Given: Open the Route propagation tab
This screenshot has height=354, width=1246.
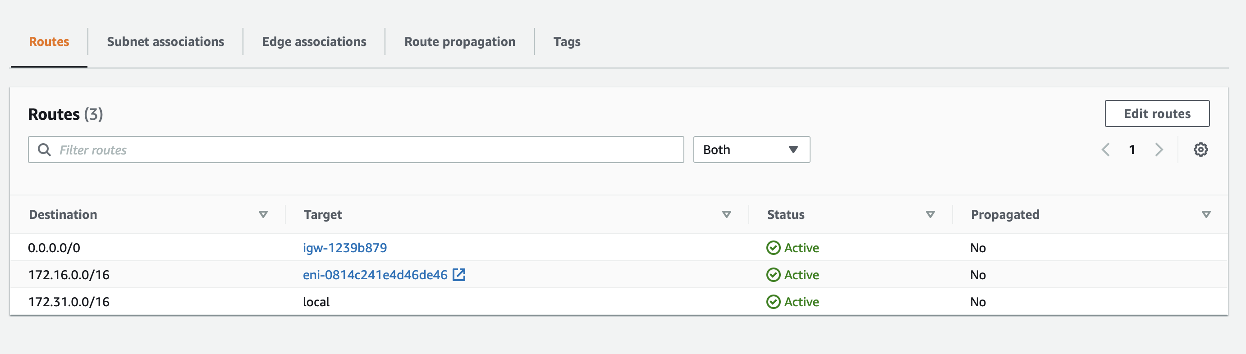Looking at the screenshot, I should pos(459,42).
